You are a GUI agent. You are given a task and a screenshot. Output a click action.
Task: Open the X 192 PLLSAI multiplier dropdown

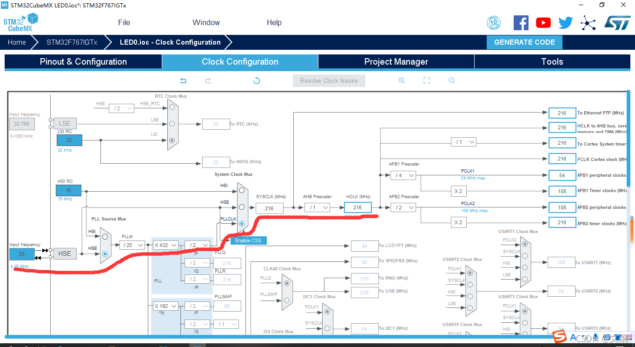pos(166,306)
